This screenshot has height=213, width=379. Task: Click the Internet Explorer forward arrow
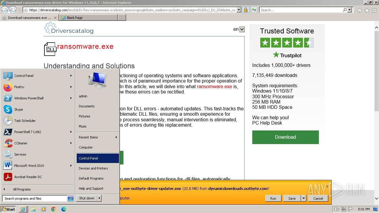tap(12, 10)
